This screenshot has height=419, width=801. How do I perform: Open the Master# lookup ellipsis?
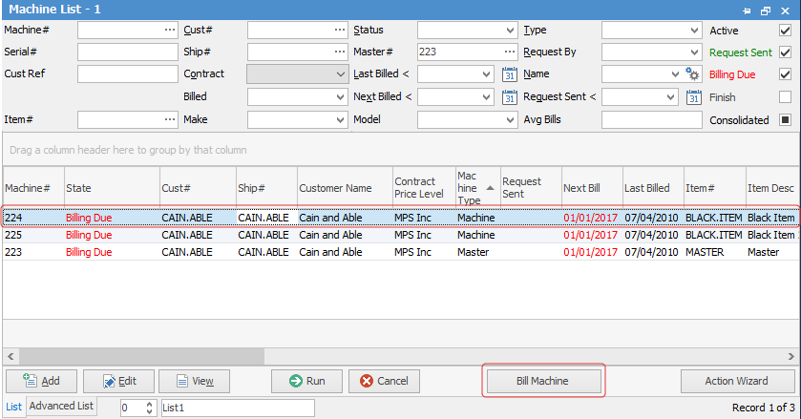coord(509,52)
